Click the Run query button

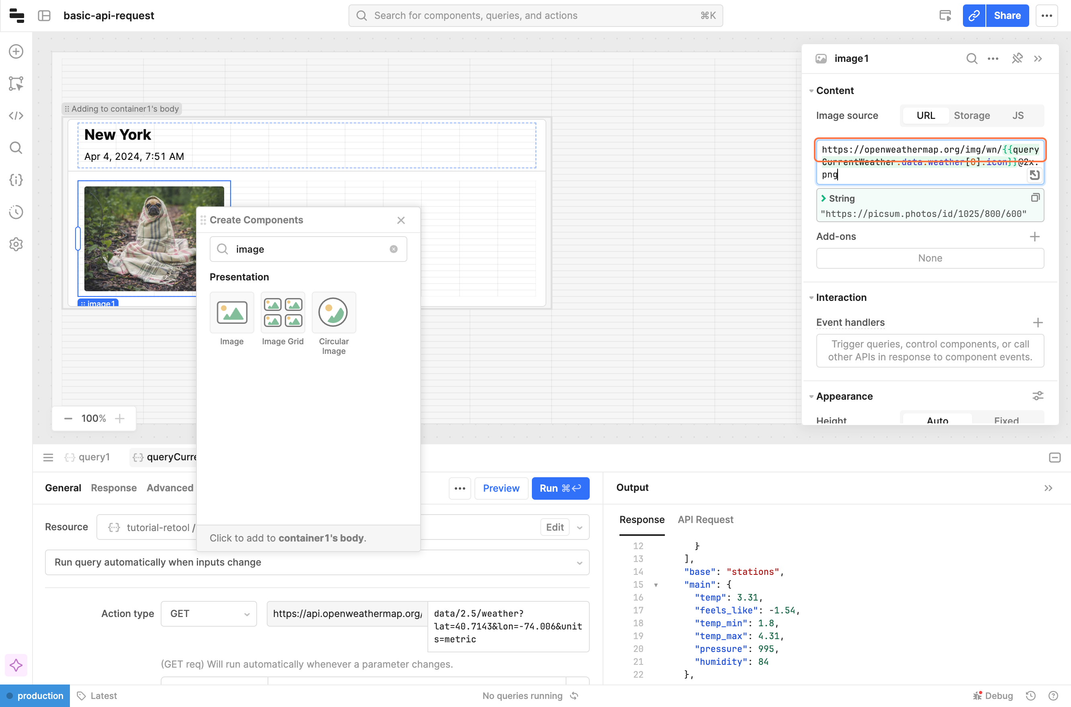click(x=560, y=488)
